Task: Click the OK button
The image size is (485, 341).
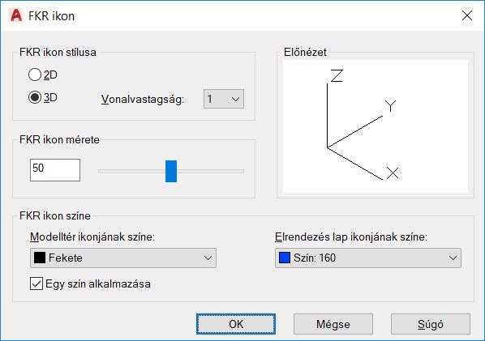Action: point(236,324)
